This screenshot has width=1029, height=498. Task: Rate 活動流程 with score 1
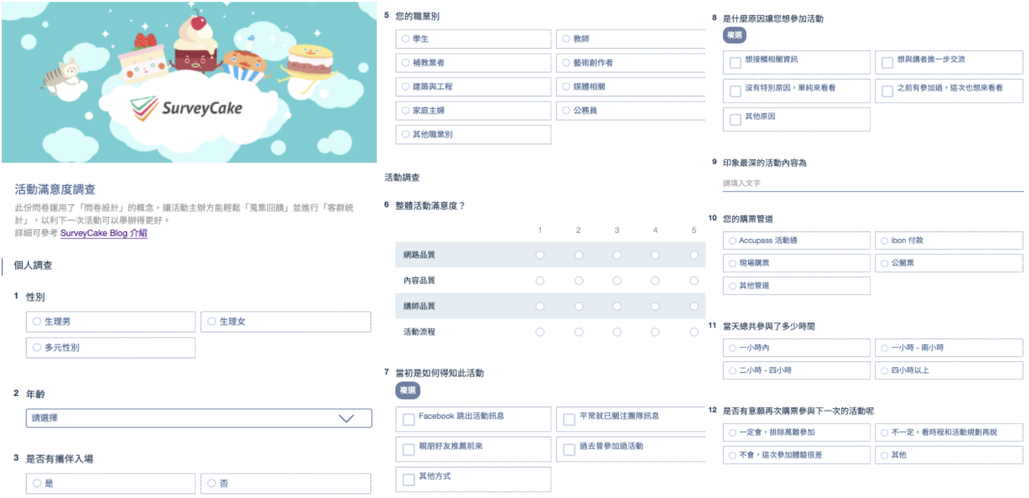click(x=540, y=332)
